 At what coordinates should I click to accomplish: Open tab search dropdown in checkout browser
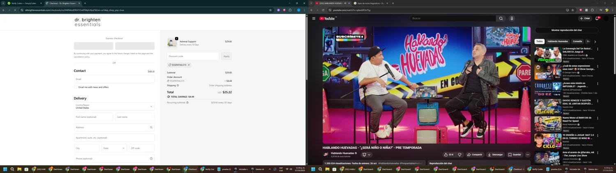(3, 3)
